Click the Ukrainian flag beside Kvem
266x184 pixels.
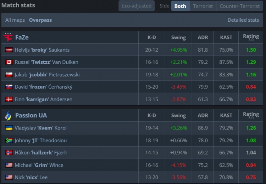point(9,128)
